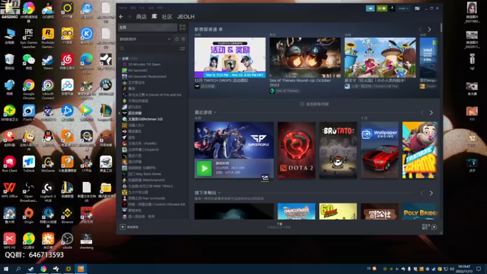The width and height of the screenshot is (487, 274).
Task: Open the Brotato game tile
Action: (x=338, y=150)
